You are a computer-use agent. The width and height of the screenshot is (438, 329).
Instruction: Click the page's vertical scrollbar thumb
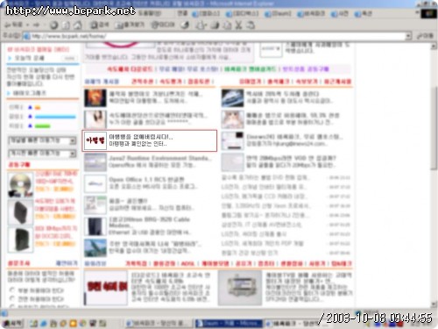[434, 128]
